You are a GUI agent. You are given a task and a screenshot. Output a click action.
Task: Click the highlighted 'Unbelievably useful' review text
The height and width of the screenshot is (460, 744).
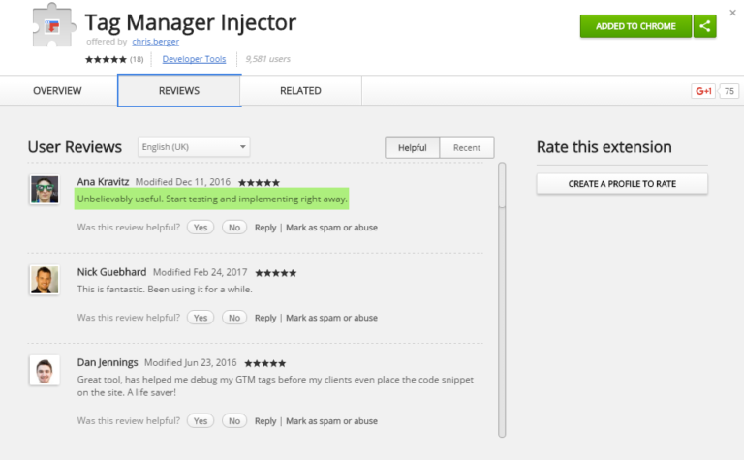211,199
